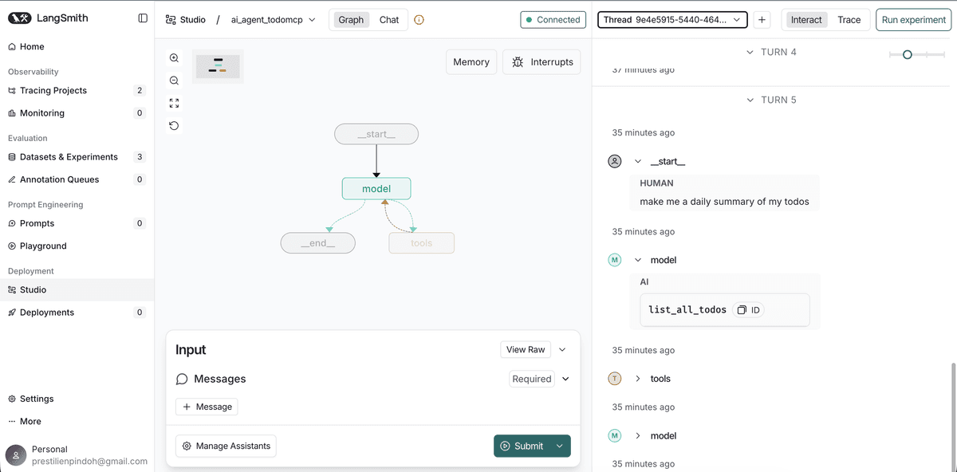Collapse the first model step with list_all_todos
The height and width of the screenshot is (472, 957).
[x=638, y=260]
